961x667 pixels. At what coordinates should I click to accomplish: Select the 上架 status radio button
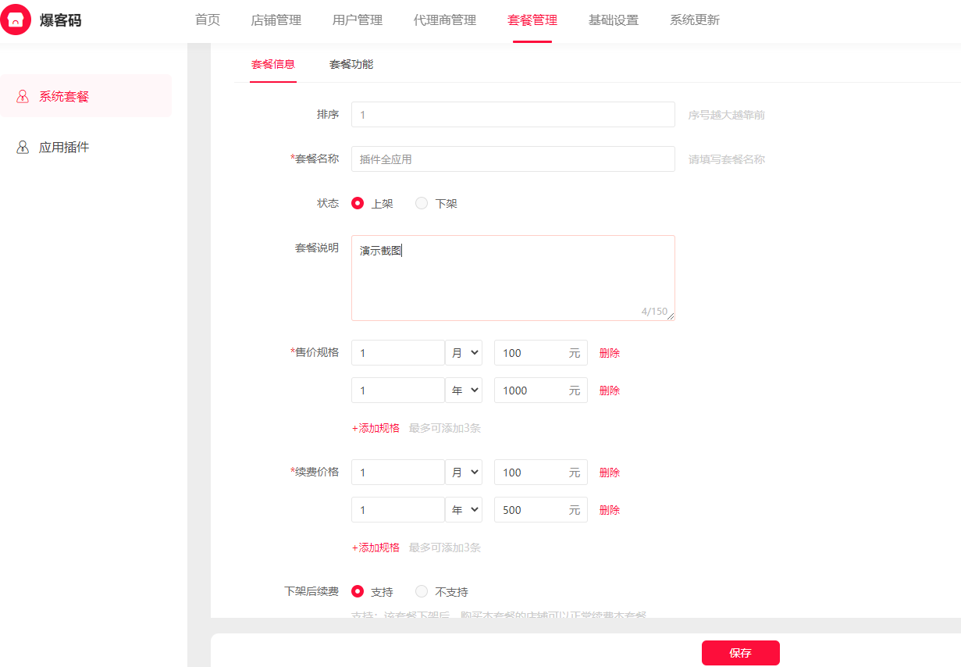[x=358, y=203]
